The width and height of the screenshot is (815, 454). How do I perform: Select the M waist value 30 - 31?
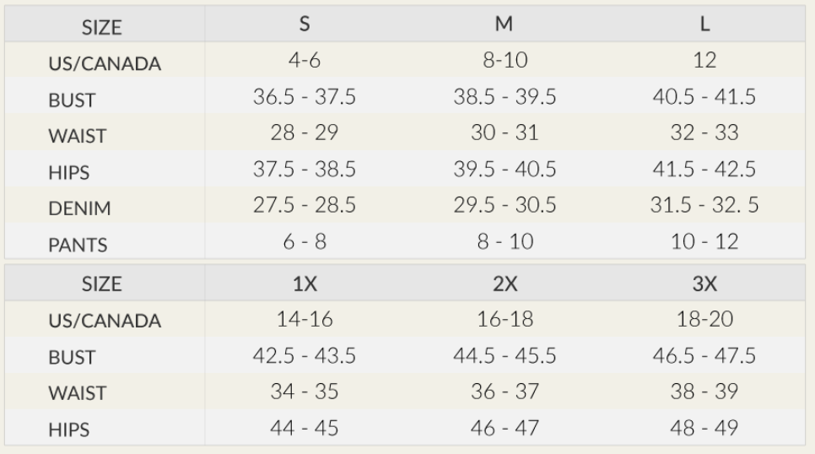(x=504, y=133)
